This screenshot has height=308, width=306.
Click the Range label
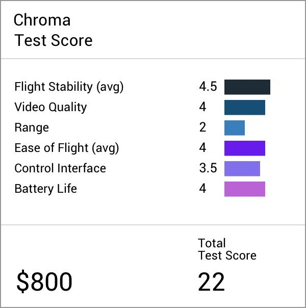tap(32, 127)
